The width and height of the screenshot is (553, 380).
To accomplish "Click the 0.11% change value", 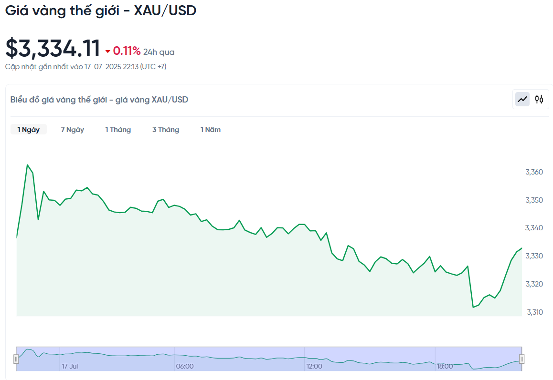I will (127, 51).
